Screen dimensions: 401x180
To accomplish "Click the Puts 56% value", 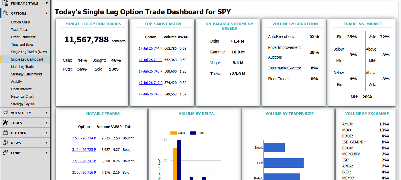I will (x=82, y=69).
